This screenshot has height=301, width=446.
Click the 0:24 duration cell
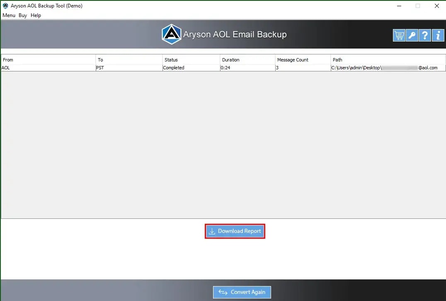click(247, 68)
